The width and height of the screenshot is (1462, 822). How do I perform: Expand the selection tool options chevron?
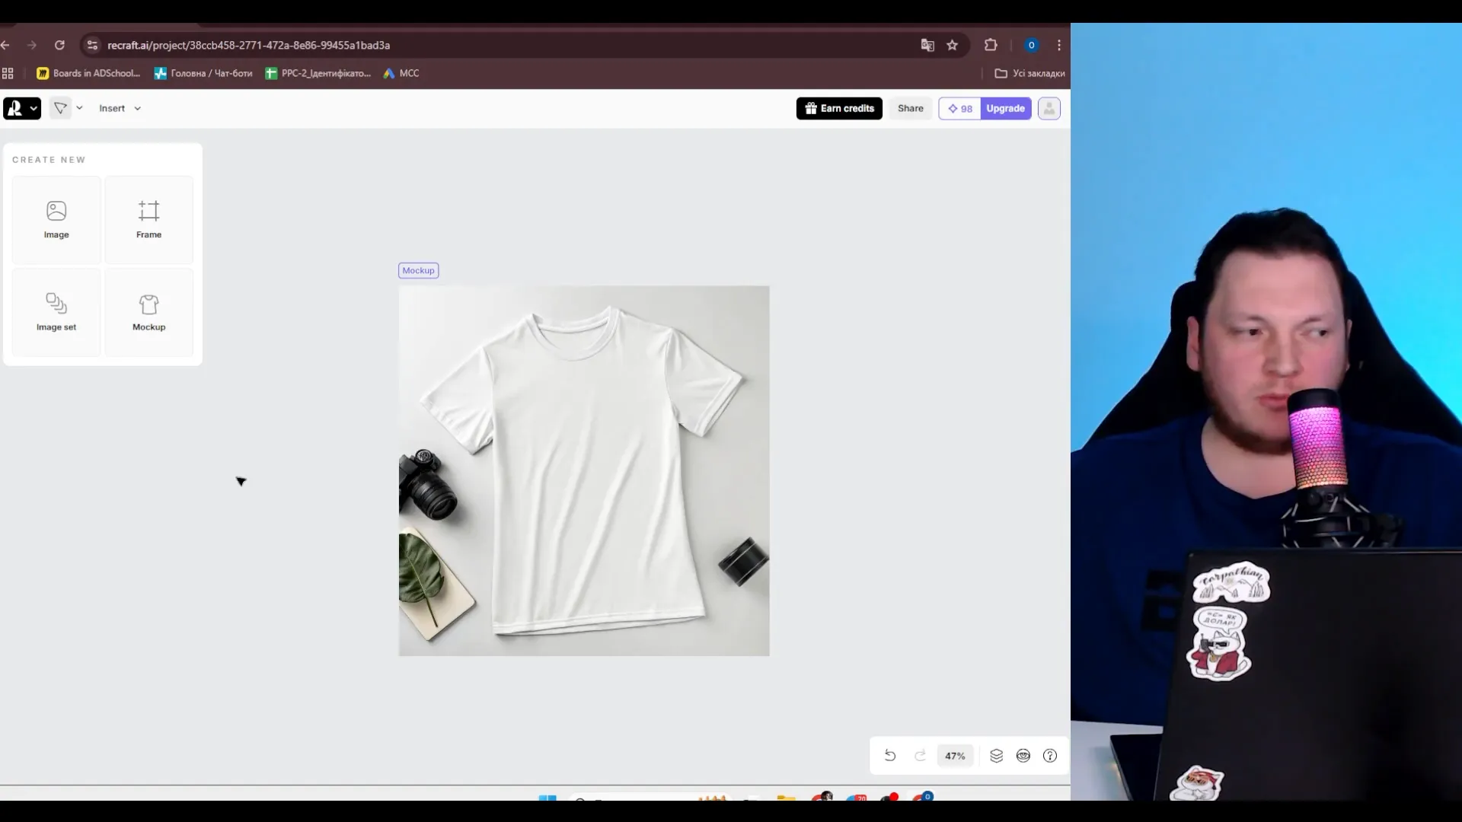(x=79, y=108)
